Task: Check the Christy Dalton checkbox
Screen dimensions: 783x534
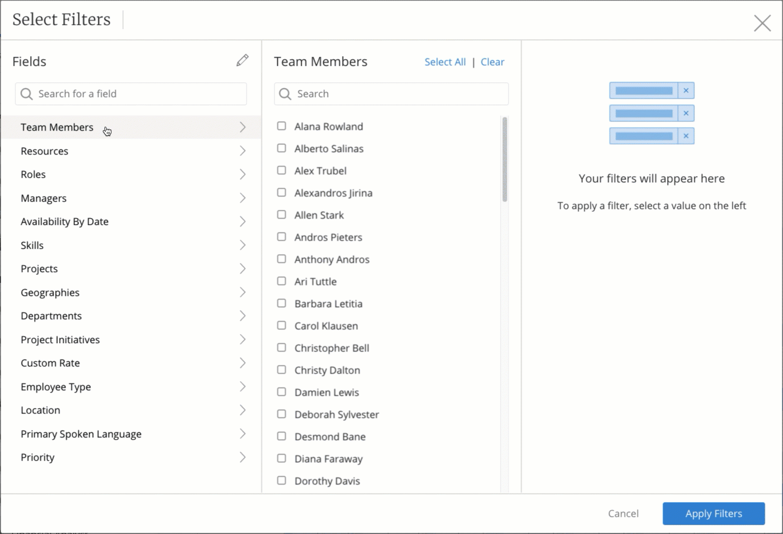Action: 282,369
